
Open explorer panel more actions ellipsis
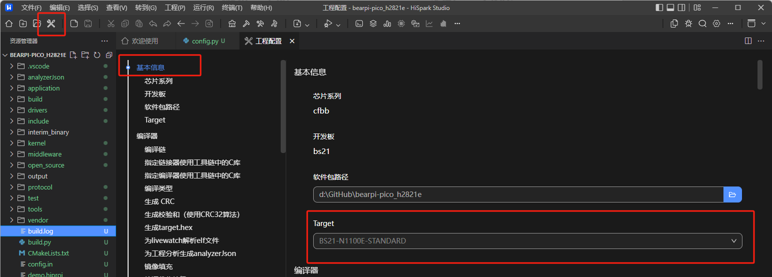[105, 41]
